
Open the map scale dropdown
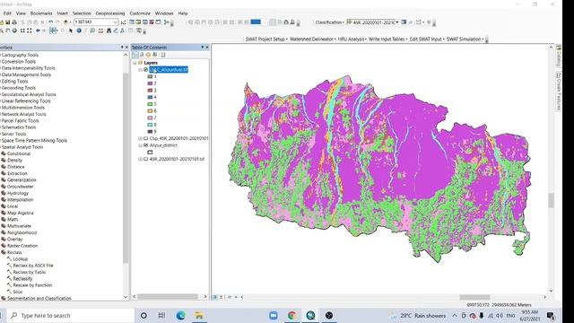click(115, 22)
